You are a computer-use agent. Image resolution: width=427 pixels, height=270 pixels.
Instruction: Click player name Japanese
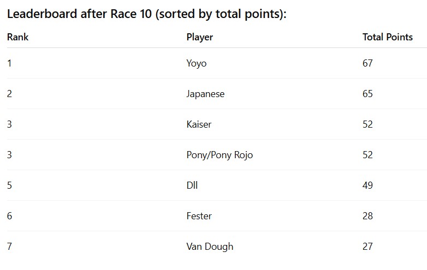click(205, 94)
